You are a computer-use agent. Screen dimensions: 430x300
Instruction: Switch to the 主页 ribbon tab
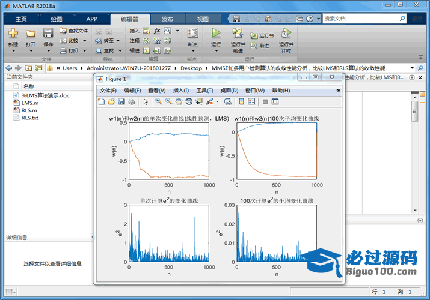click(21, 19)
